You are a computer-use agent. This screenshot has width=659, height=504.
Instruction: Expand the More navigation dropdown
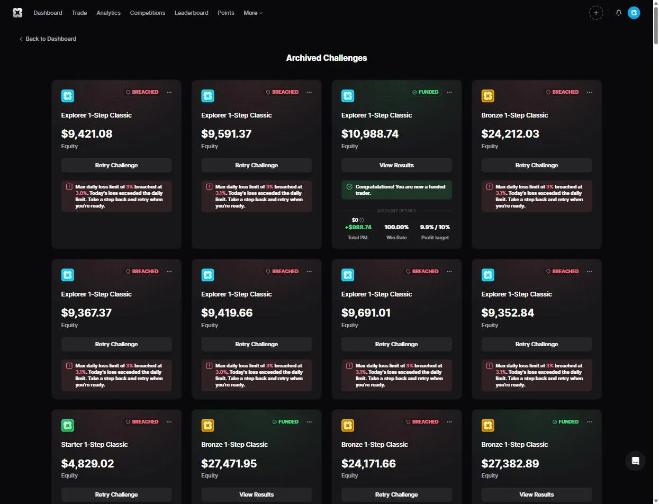click(253, 13)
